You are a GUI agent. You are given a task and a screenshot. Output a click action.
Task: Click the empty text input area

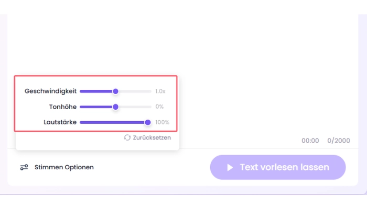click(x=182, y=44)
